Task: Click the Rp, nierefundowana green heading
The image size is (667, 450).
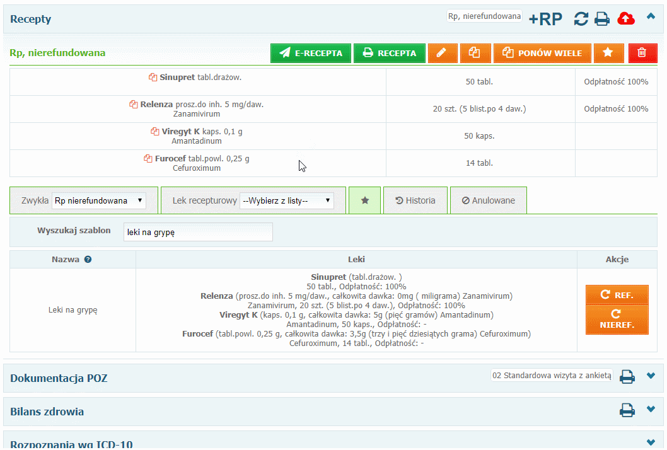Action: coord(57,53)
